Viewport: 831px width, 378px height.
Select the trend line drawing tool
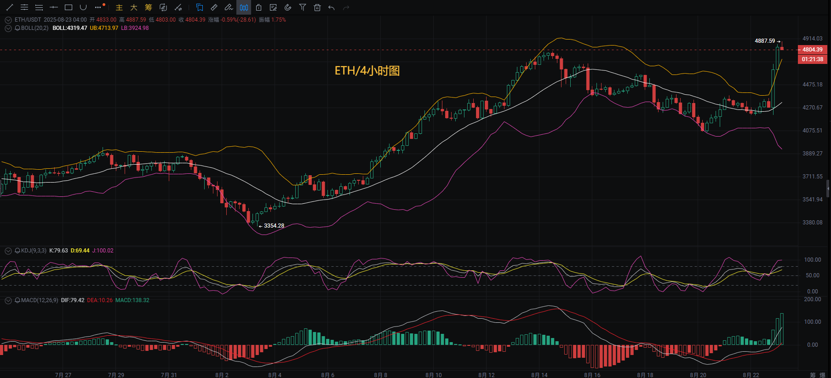pos(9,7)
